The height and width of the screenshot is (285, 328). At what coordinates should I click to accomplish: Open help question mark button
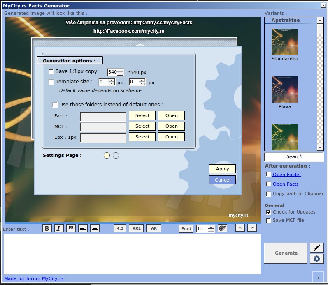pos(319,277)
